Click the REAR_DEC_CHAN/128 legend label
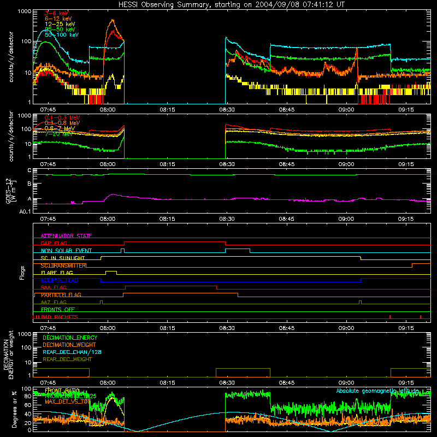The width and height of the screenshot is (437, 437). point(72,352)
